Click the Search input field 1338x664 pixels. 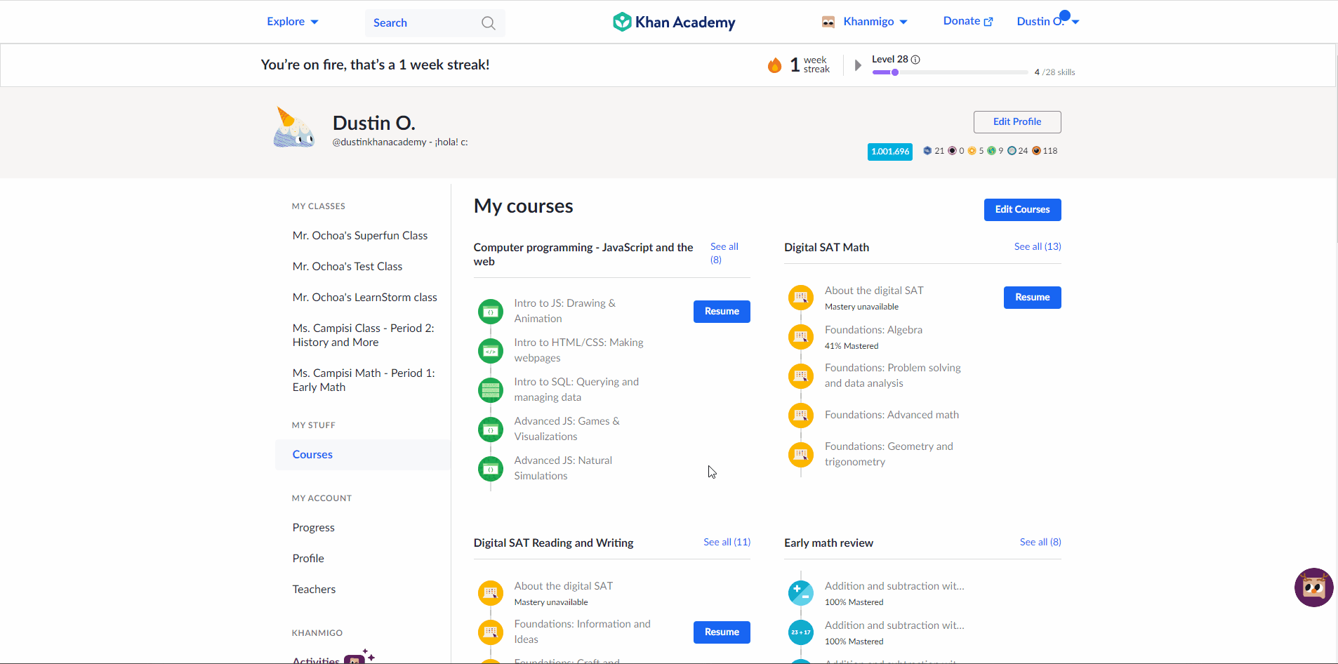435,23
